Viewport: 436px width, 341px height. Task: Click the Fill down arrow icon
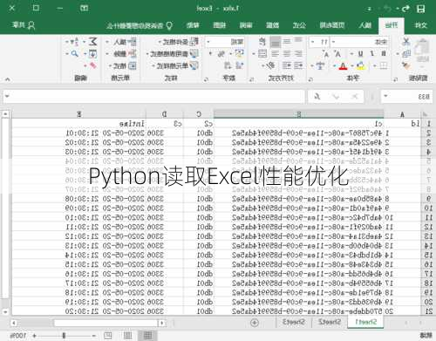coord(92,54)
